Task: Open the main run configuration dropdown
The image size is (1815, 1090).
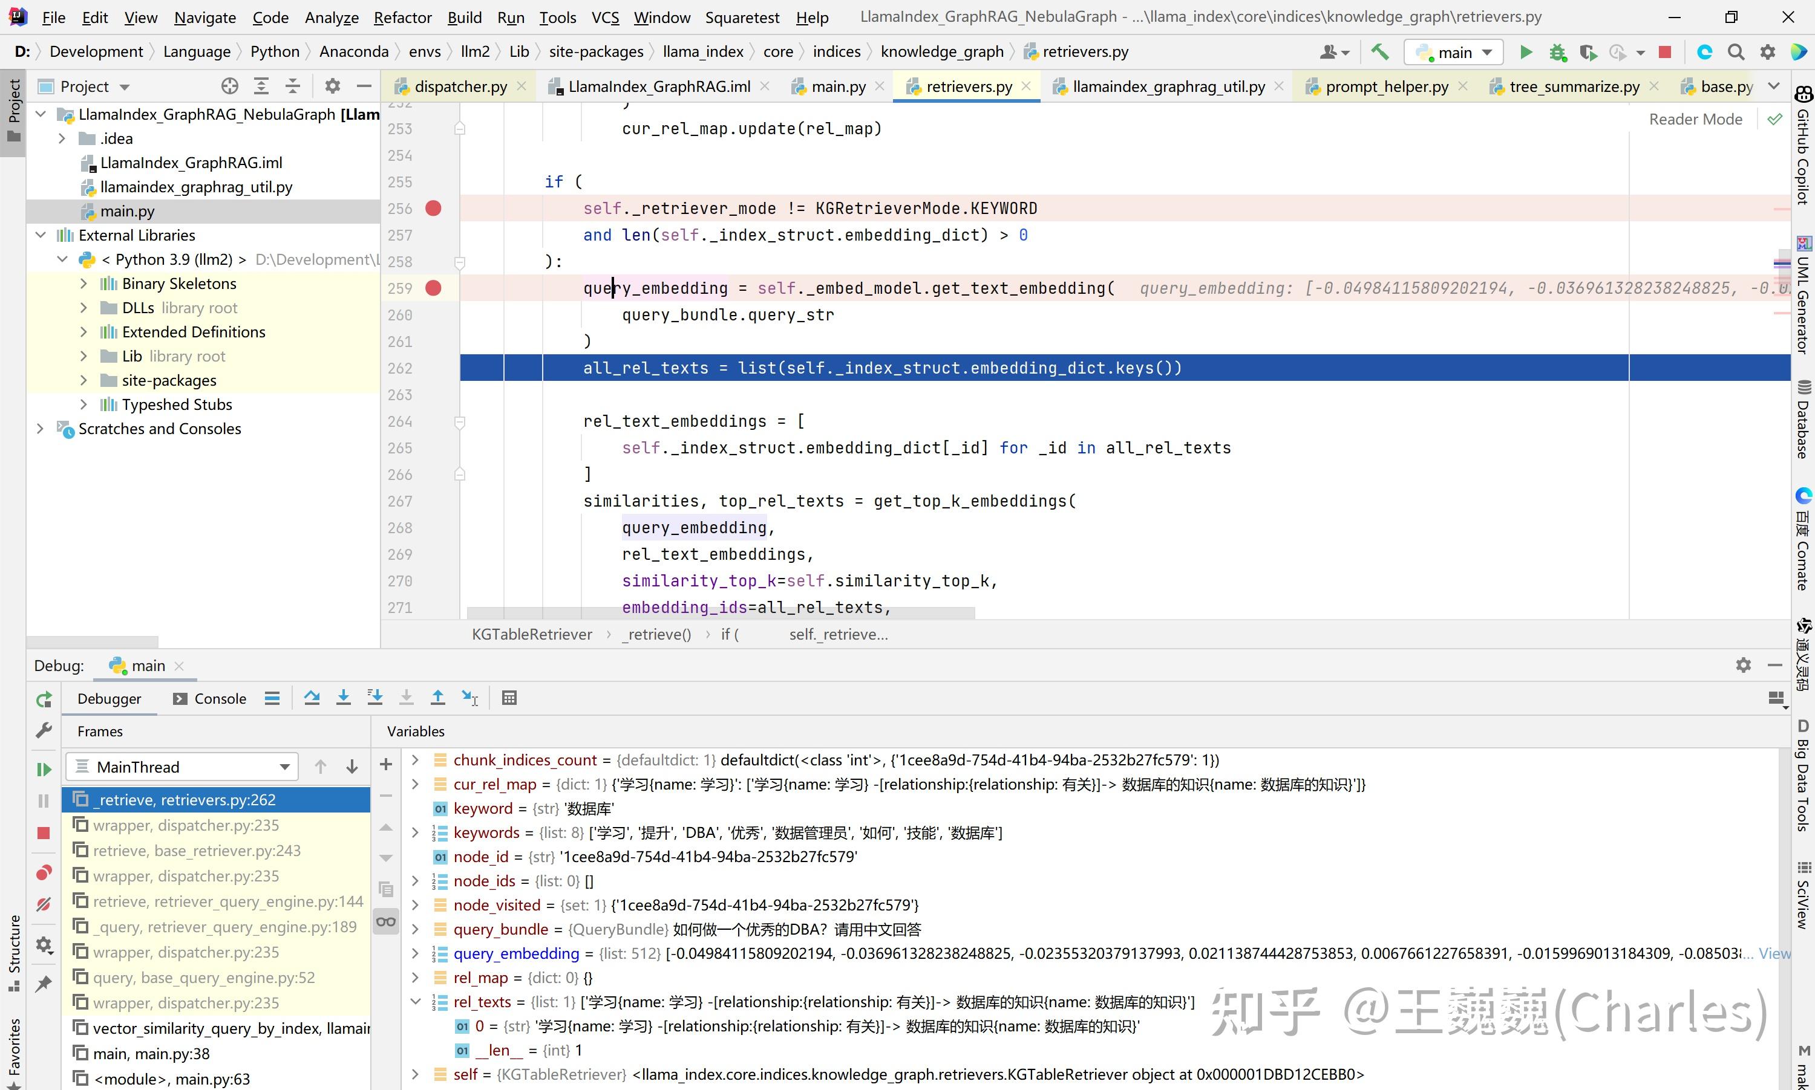Action: [x=1453, y=52]
